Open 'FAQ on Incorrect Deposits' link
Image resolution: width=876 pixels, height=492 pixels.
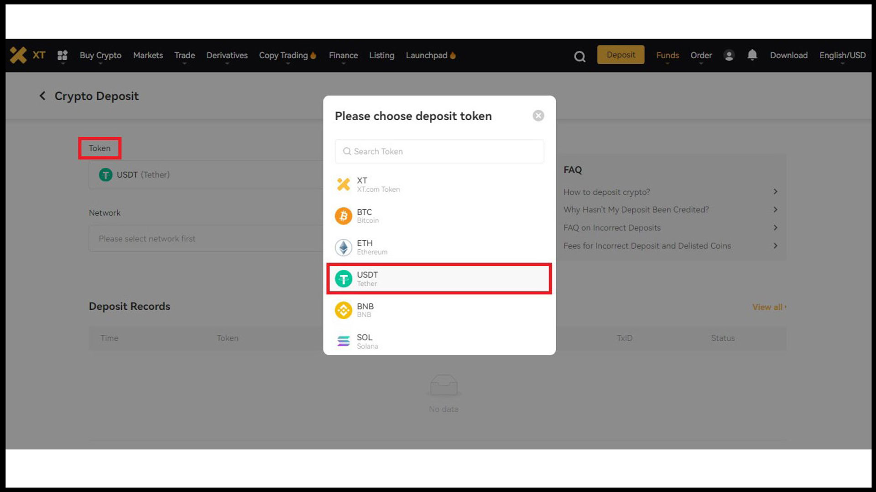(x=612, y=228)
